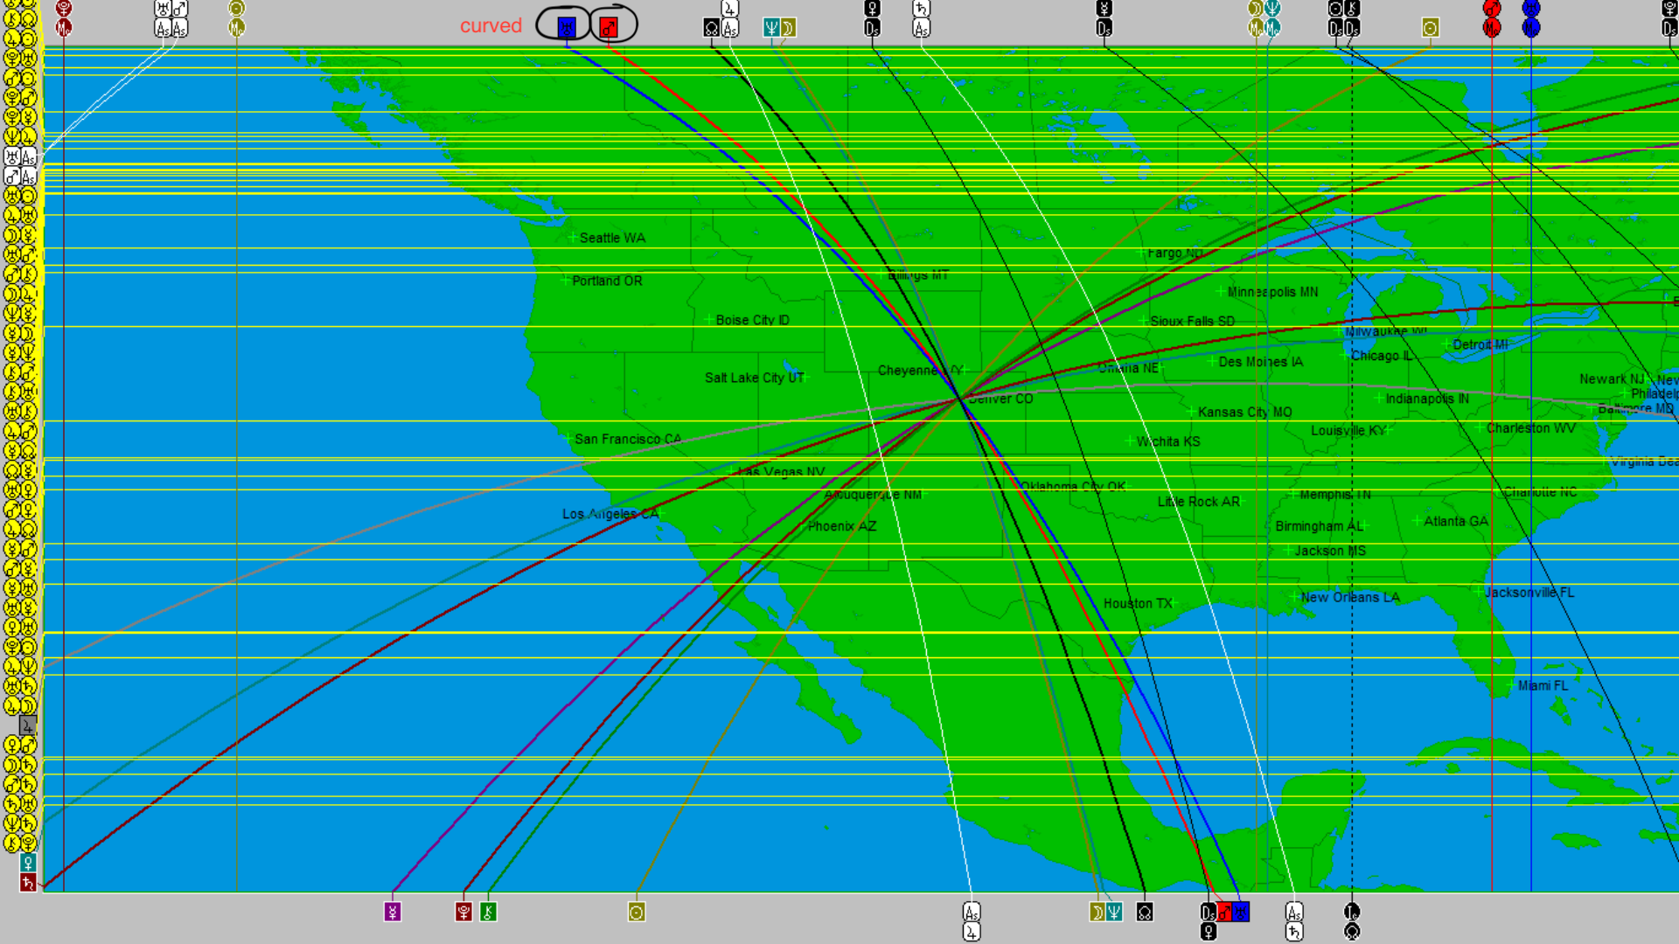Click the red Mars MC circle marker at top
The height and width of the screenshot is (944, 1679).
pos(1491,27)
